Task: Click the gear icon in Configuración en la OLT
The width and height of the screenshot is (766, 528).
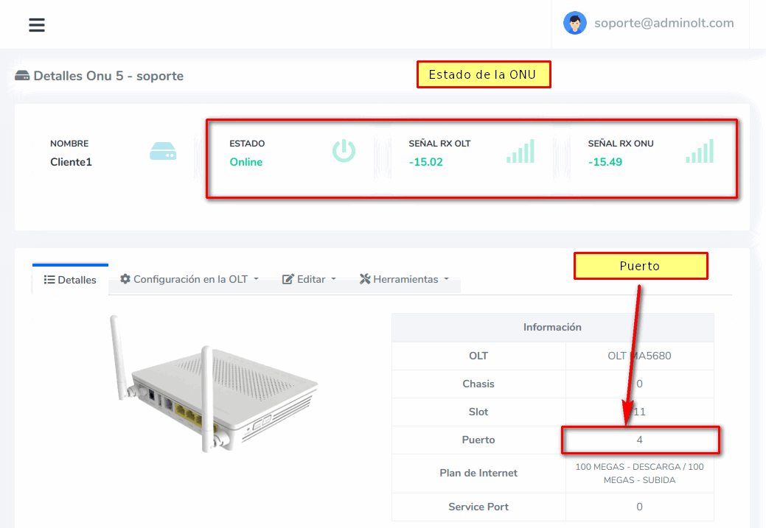Action: 125,279
